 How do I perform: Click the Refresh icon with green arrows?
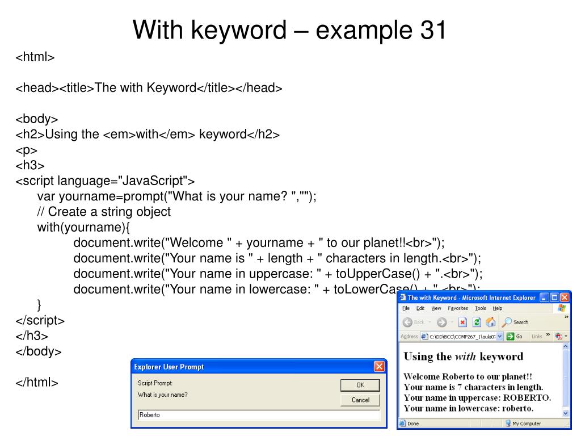[x=477, y=322]
